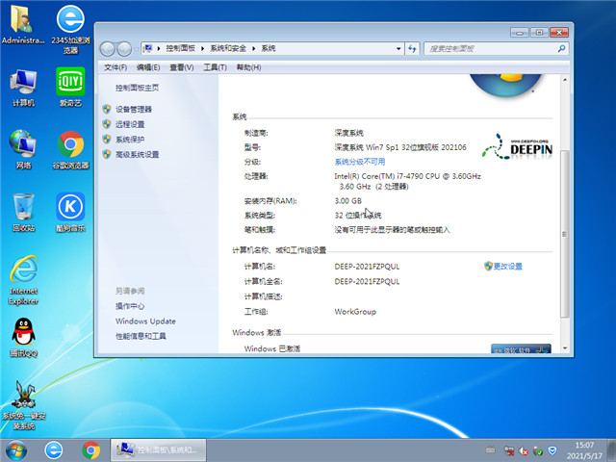The height and width of the screenshot is (462, 616).
Task: Go to 控制面板主页 in the sidebar
Action: pos(137,88)
